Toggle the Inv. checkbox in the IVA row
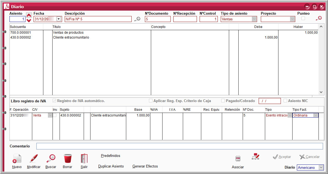Viewport: 328px width, 174px height. tap(55, 115)
